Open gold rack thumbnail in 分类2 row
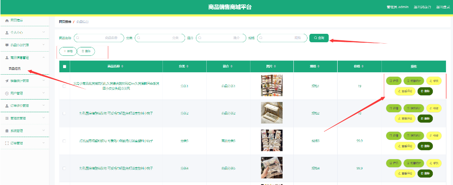Viewport: 453px width, 185px height. coord(272,113)
